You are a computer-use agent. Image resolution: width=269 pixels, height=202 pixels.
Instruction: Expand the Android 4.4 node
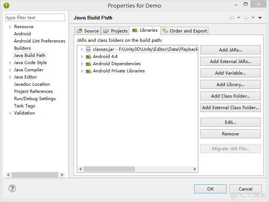tap(82, 57)
